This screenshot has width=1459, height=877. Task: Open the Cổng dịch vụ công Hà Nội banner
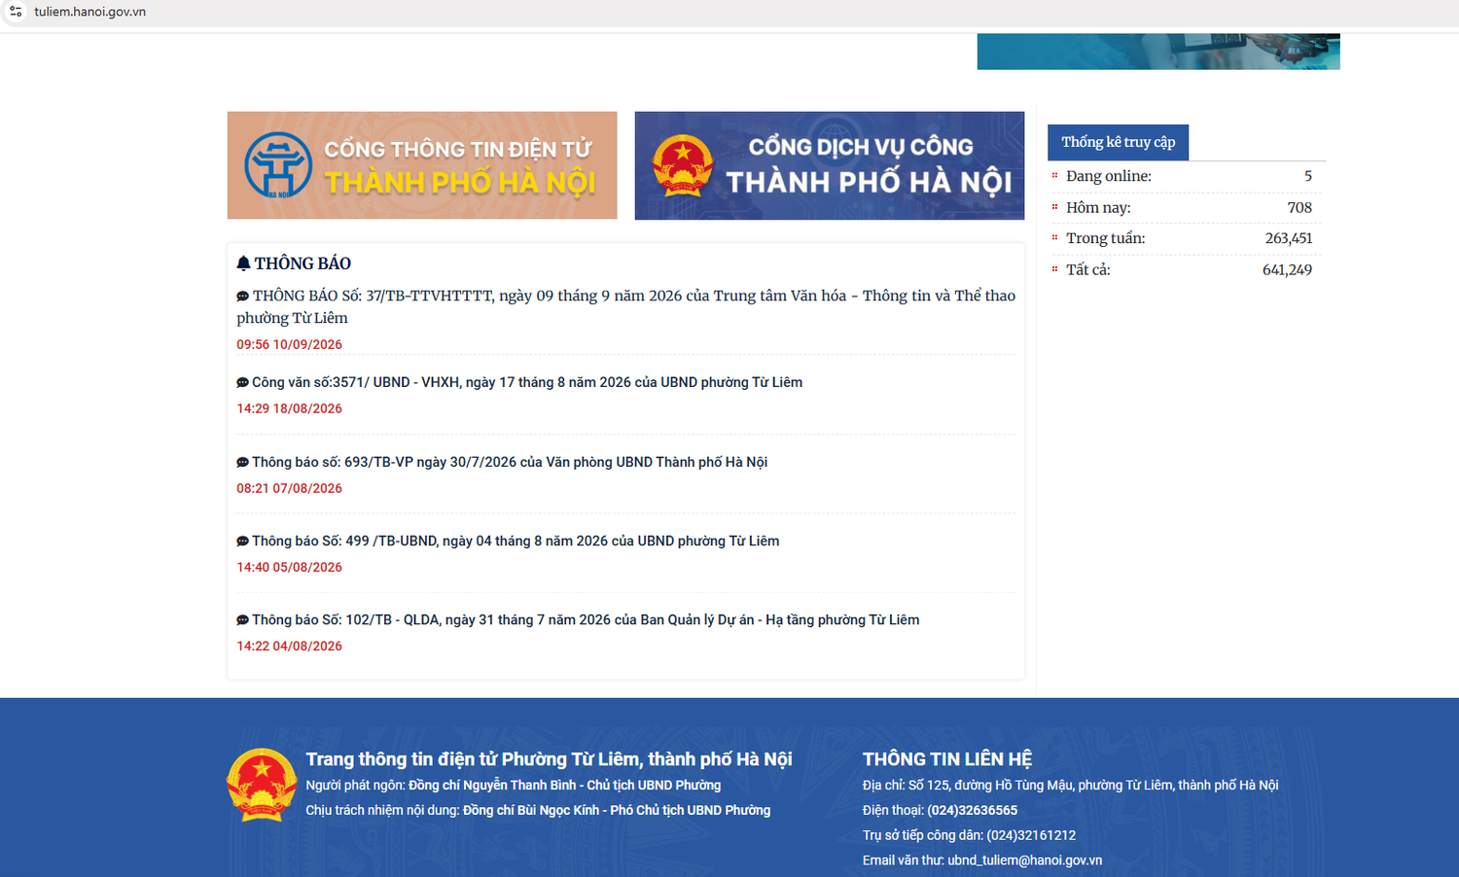pyautogui.click(x=830, y=165)
